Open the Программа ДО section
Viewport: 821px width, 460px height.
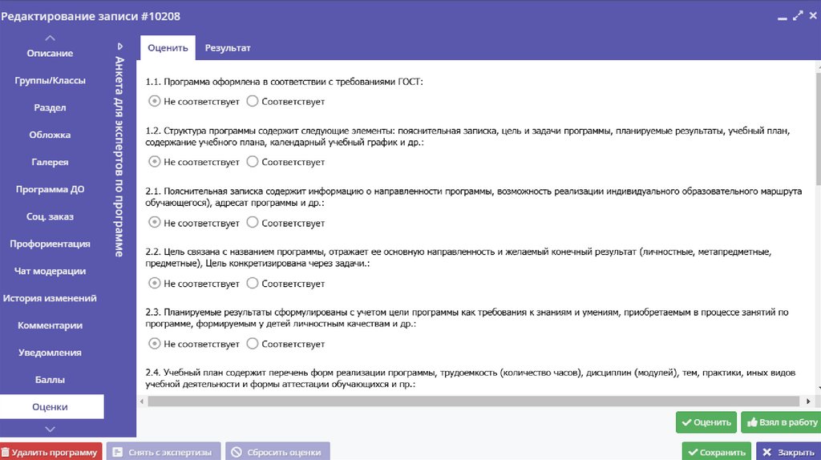51,189
